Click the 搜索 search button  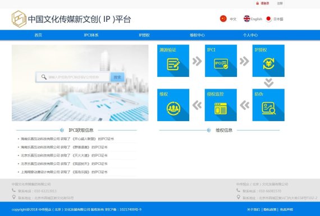click(117, 77)
